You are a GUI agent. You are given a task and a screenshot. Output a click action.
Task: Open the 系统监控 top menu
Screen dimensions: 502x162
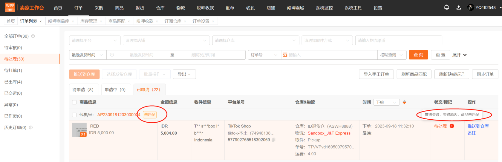(x=325, y=8)
